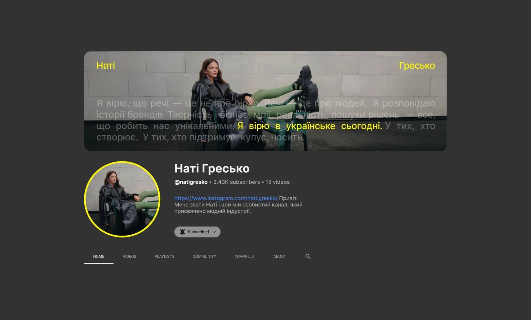Click the channel description starting with Привіт
This screenshot has width=531, height=320.
pos(238,205)
